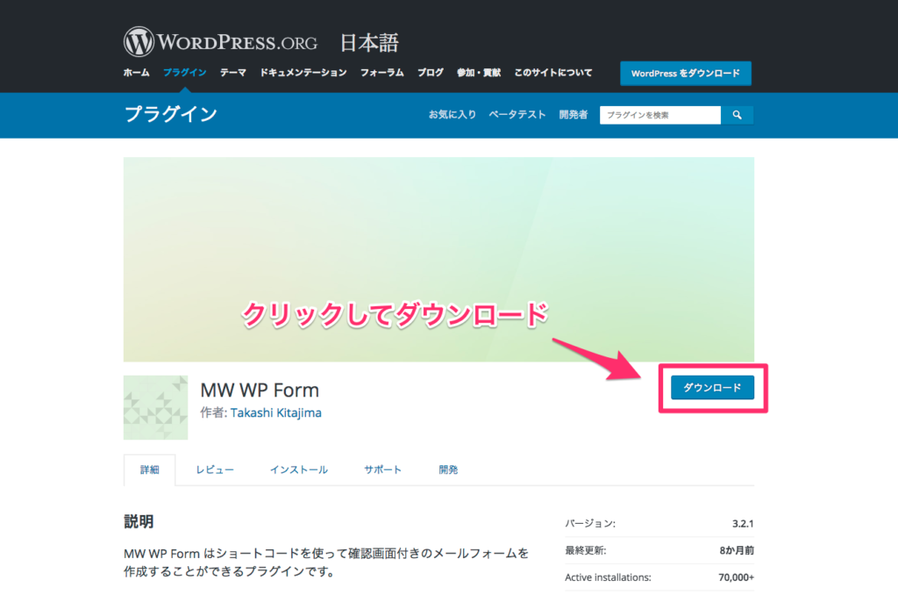
Task: Click the プラグイン page heading
Action: 171,114
